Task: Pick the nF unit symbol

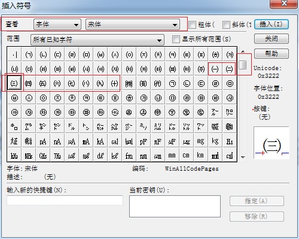Action: 158,141
